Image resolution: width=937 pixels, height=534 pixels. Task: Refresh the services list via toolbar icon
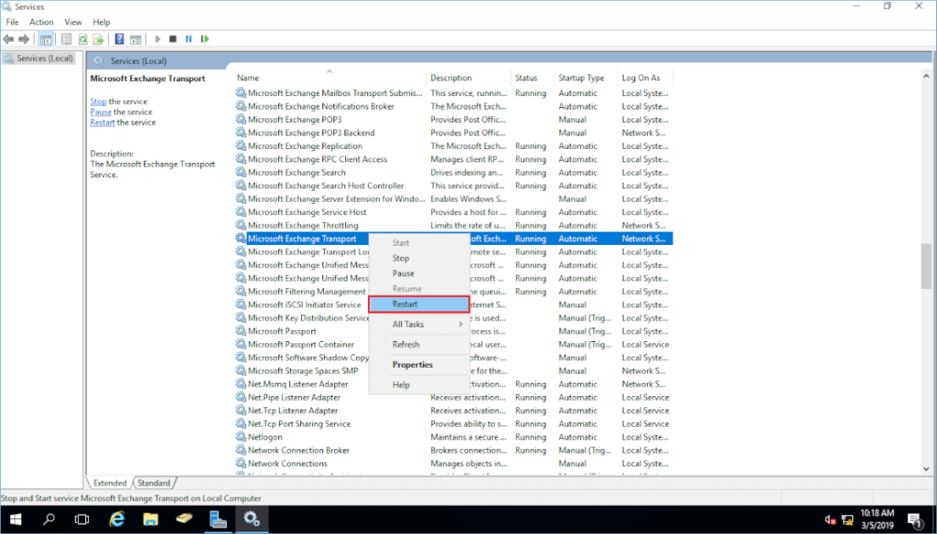coord(81,38)
